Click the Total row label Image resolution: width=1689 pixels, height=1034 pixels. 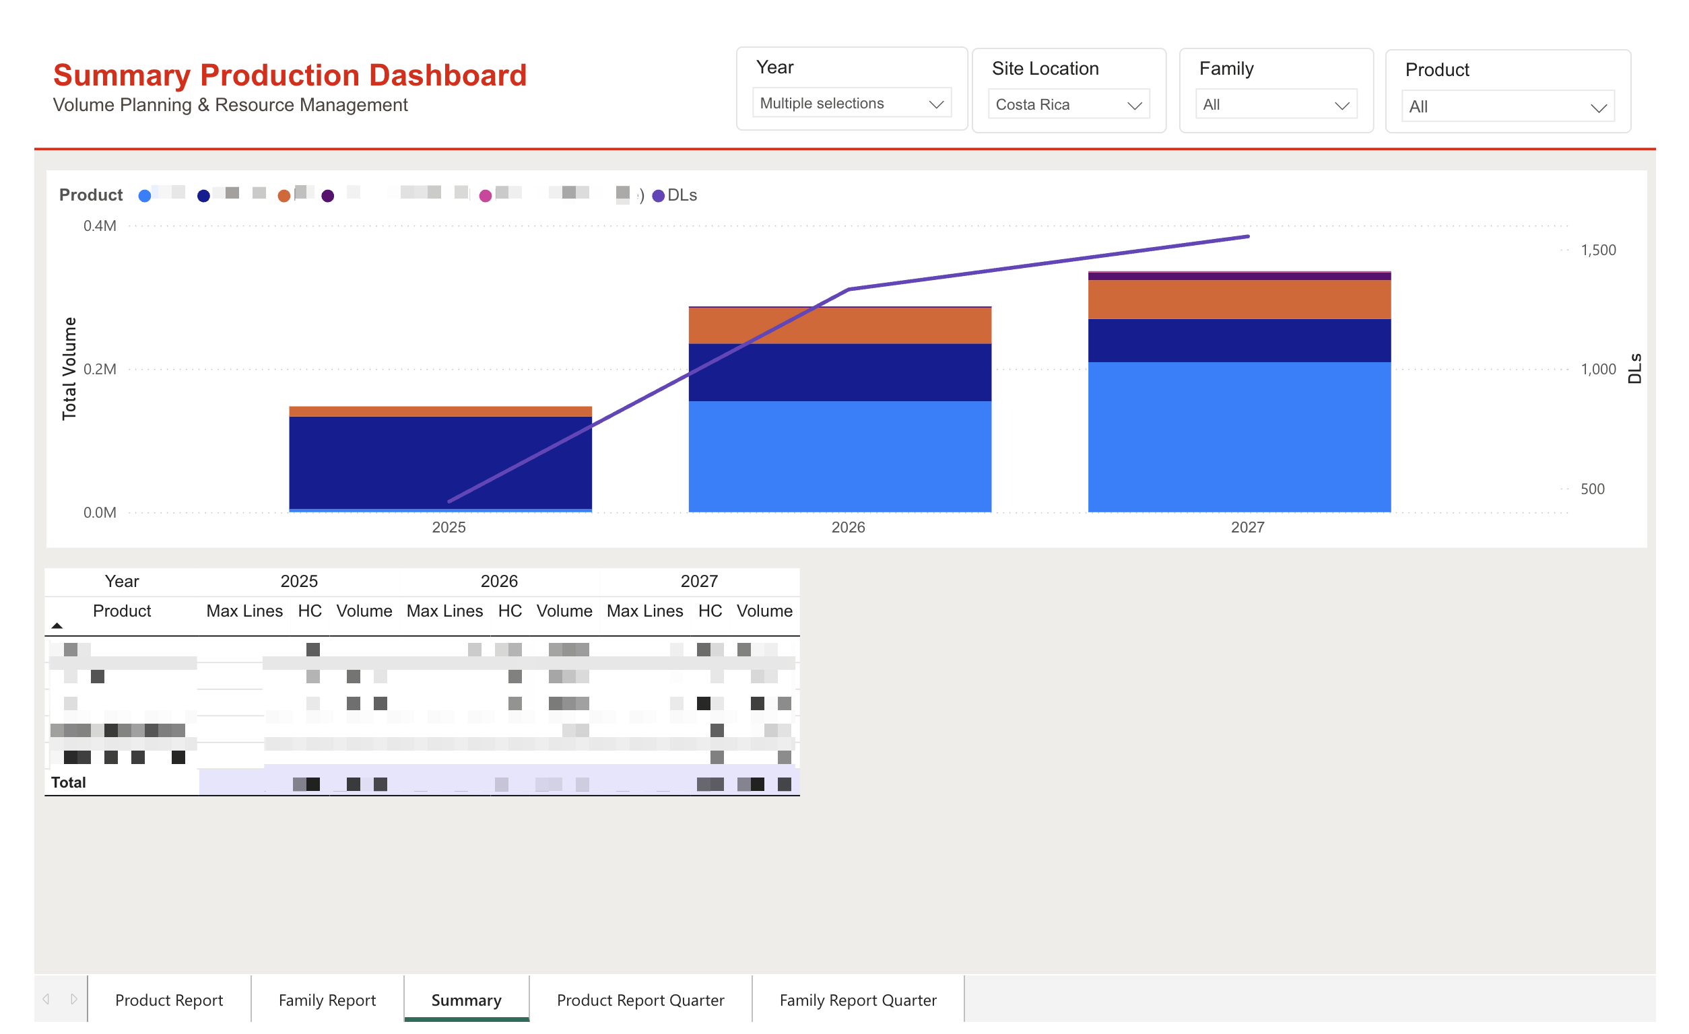(69, 782)
